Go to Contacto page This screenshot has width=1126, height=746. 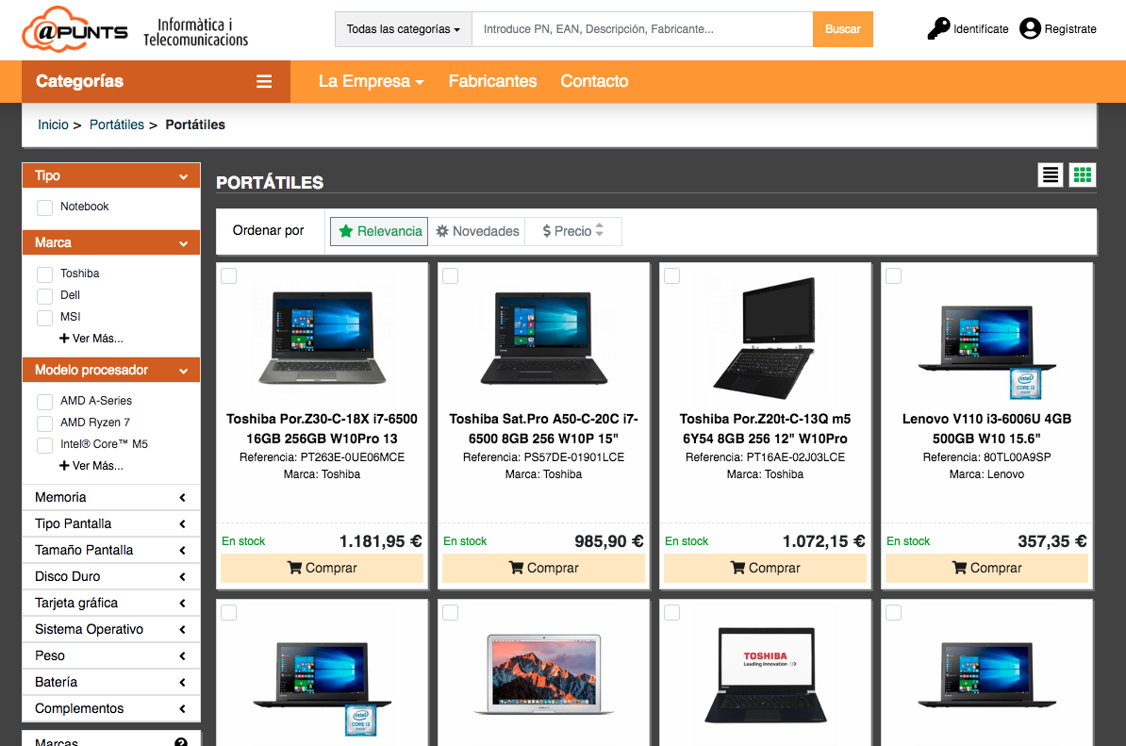coord(595,81)
